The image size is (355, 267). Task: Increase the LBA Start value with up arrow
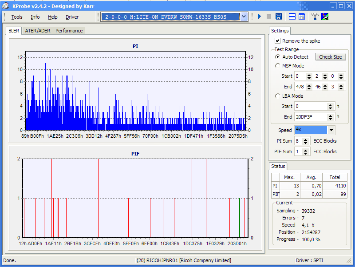330,105
